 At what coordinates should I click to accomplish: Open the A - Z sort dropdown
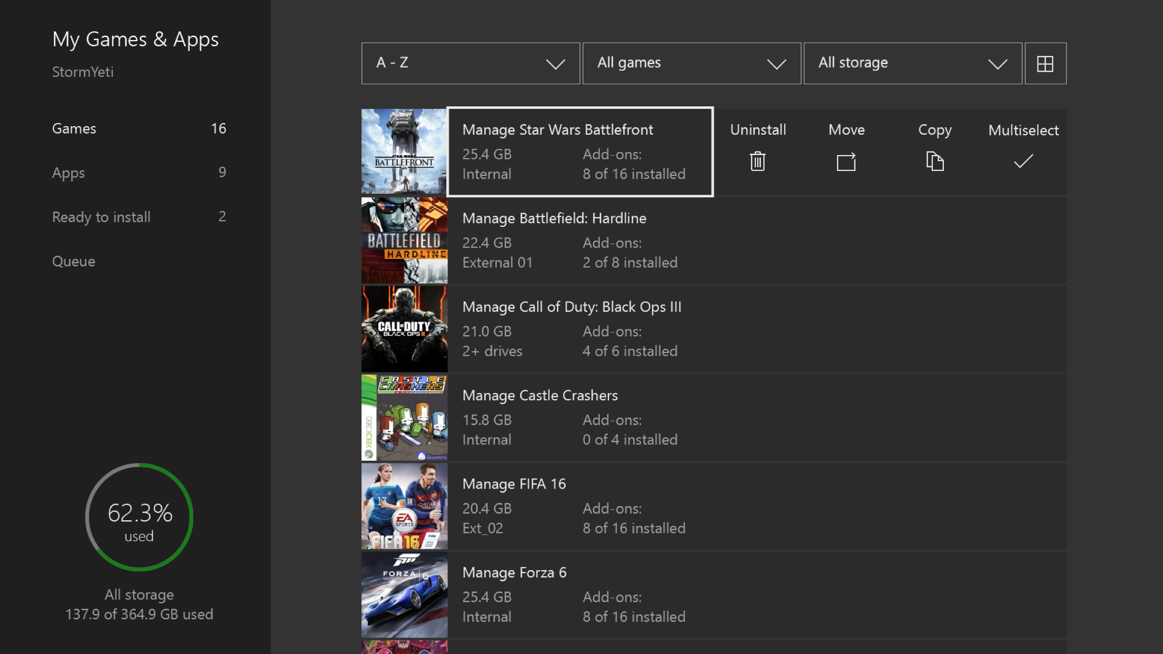tap(470, 64)
